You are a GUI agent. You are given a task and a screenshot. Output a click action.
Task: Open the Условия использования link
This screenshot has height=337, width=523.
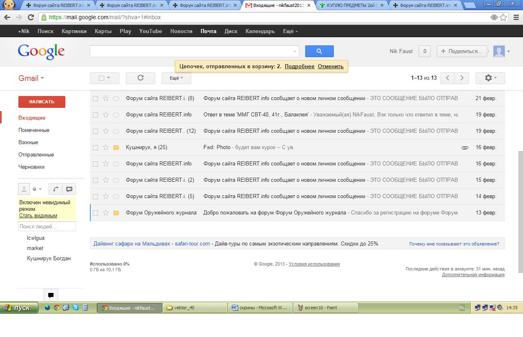314,264
